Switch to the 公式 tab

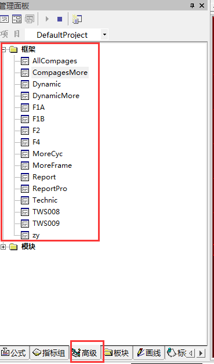[14, 353]
